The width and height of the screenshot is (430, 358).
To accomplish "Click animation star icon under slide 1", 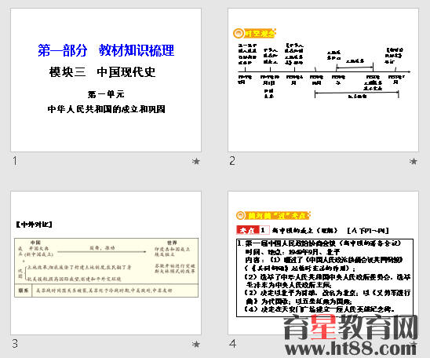I will click(196, 161).
